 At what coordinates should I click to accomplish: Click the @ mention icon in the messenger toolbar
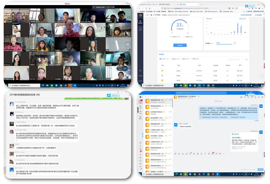(x=187, y=153)
